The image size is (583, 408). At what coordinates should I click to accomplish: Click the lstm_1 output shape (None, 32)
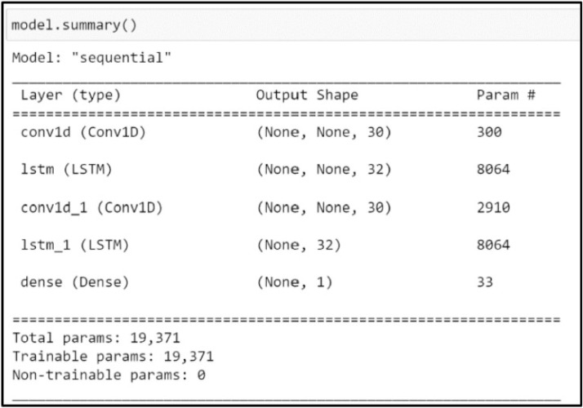click(299, 246)
